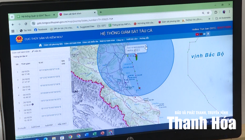The width and height of the screenshot is (245, 140).
Task: Open the browser extensions puzzle icon
Action: 216,12
